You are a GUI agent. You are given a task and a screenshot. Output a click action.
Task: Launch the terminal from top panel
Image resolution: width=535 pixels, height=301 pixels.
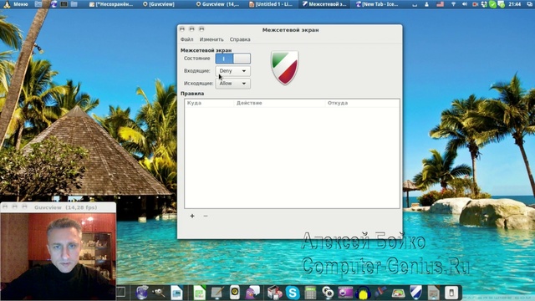64,4
